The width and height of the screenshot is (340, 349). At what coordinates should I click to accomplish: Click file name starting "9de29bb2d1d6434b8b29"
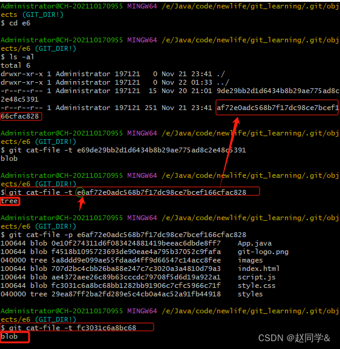[278, 91]
